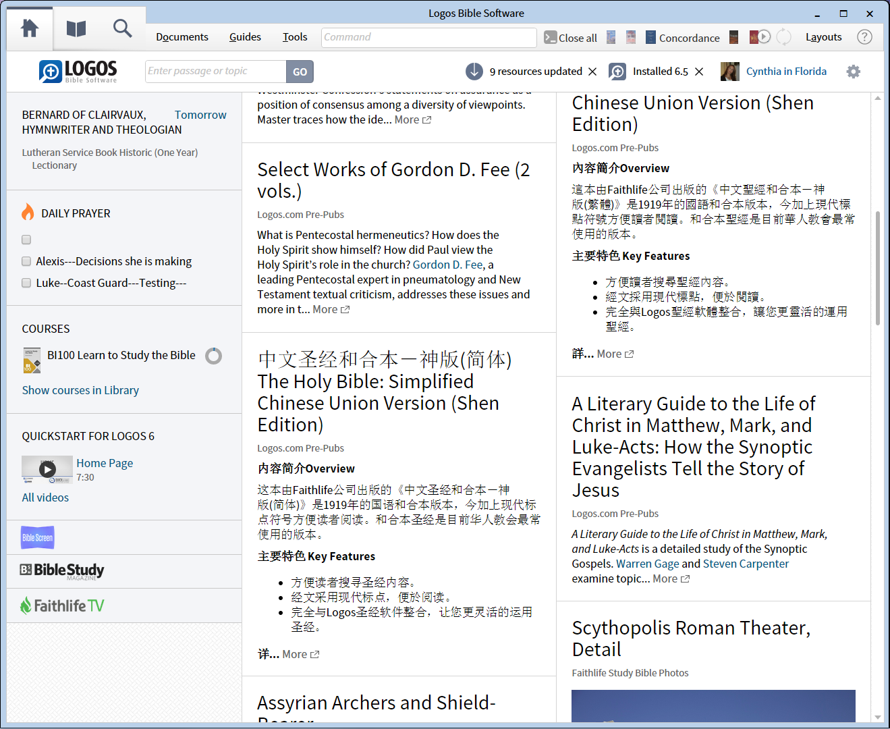The image size is (890, 729).
Task: Click More under the Chinese Union Version overview with 內容簡介
Action: click(615, 354)
